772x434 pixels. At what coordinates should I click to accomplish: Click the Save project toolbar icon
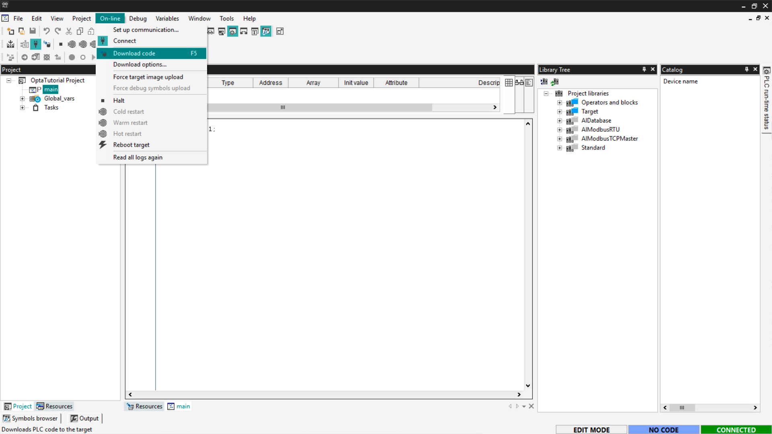pyautogui.click(x=33, y=31)
